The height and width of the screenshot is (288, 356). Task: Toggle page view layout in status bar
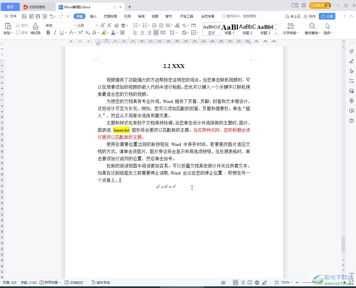(x=235, y=282)
